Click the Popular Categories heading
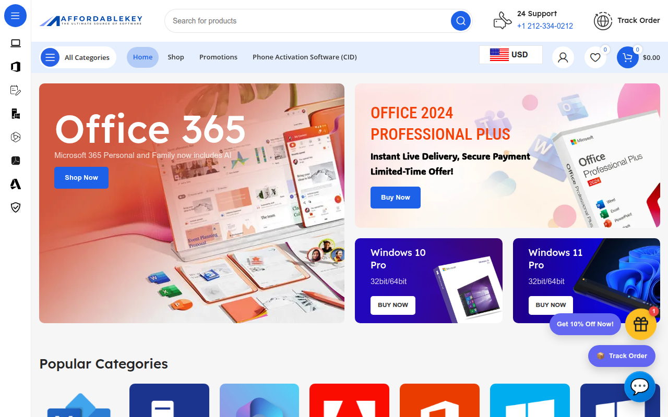Screen dimensions: 668x417 (x=104, y=364)
